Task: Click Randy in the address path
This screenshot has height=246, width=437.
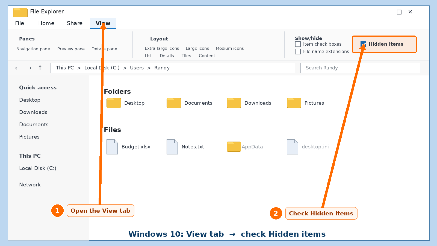Action: click(x=162, y=68)
